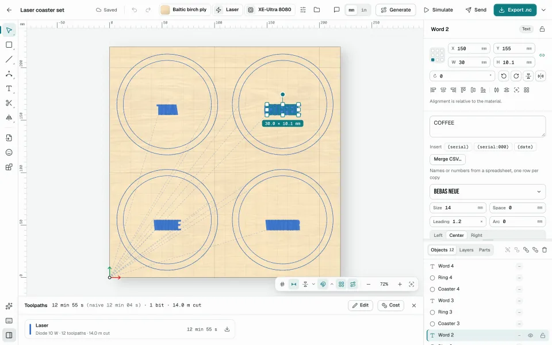Image resolution: width=552 pixels, height=345 pixels.
Task: Rotate Word 2 counter-clockwise
Action: click(504, 76)
